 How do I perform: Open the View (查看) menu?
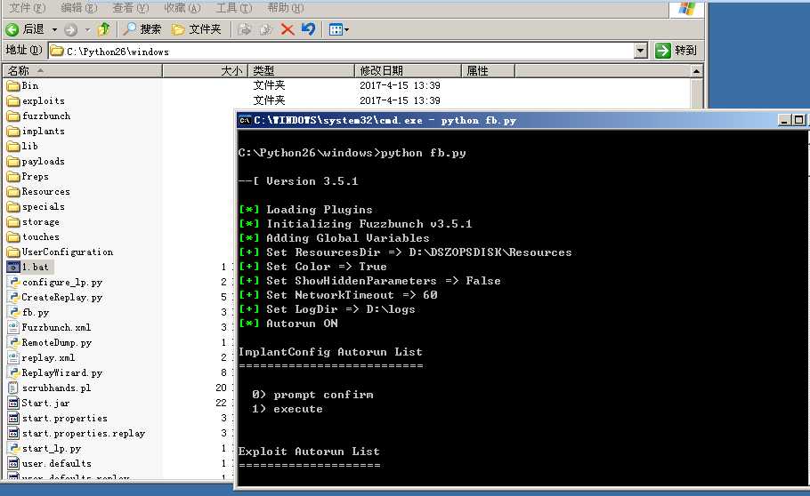click(131, 8)
